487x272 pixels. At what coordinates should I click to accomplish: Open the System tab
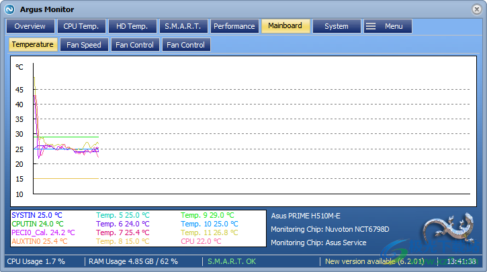tap(336, 26)
